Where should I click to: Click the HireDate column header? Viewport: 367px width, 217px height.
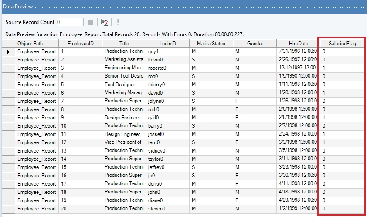(298, 44)
